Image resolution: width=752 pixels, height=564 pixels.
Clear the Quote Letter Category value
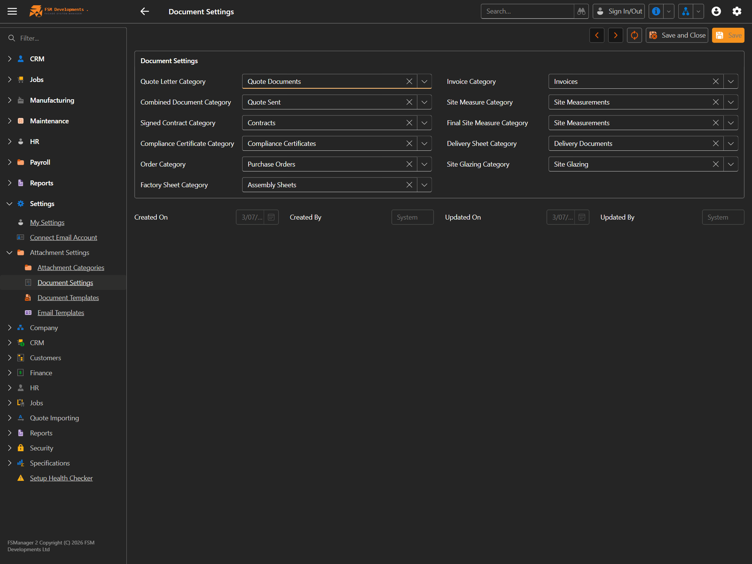pos(409,82)
